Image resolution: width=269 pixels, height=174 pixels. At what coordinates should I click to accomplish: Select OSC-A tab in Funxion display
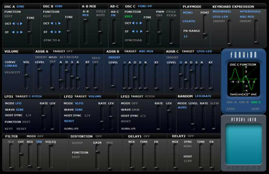click(232, 102)
